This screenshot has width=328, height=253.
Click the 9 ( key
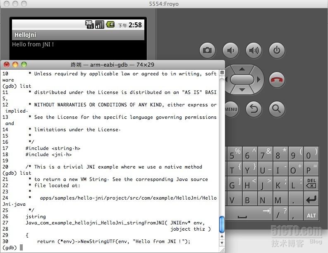pyautogui.click(x=296, y=154)
